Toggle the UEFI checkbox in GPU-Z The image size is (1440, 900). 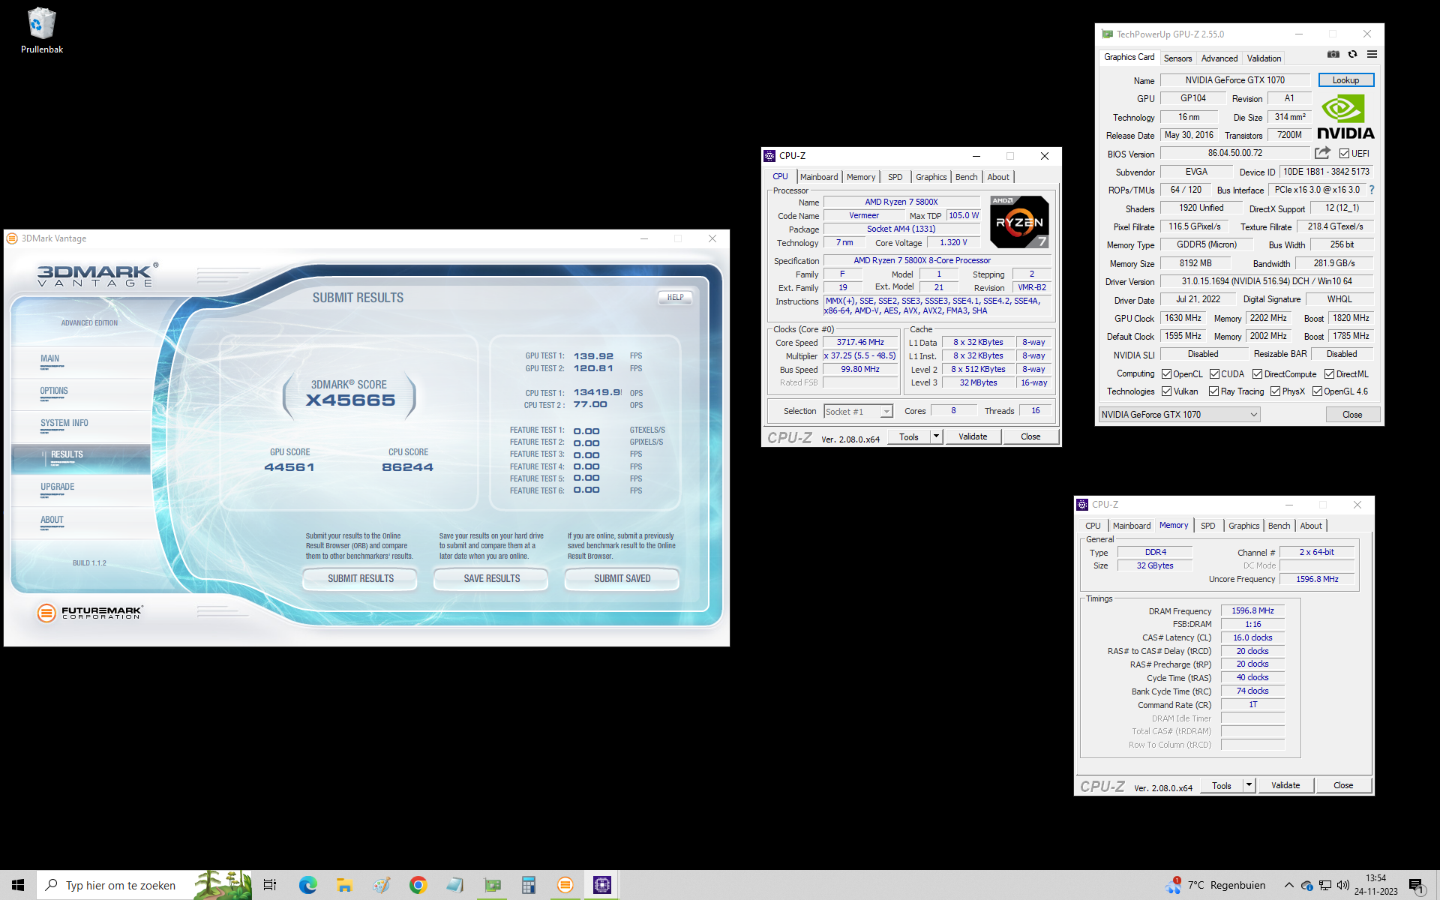[x=1344, y=154]
